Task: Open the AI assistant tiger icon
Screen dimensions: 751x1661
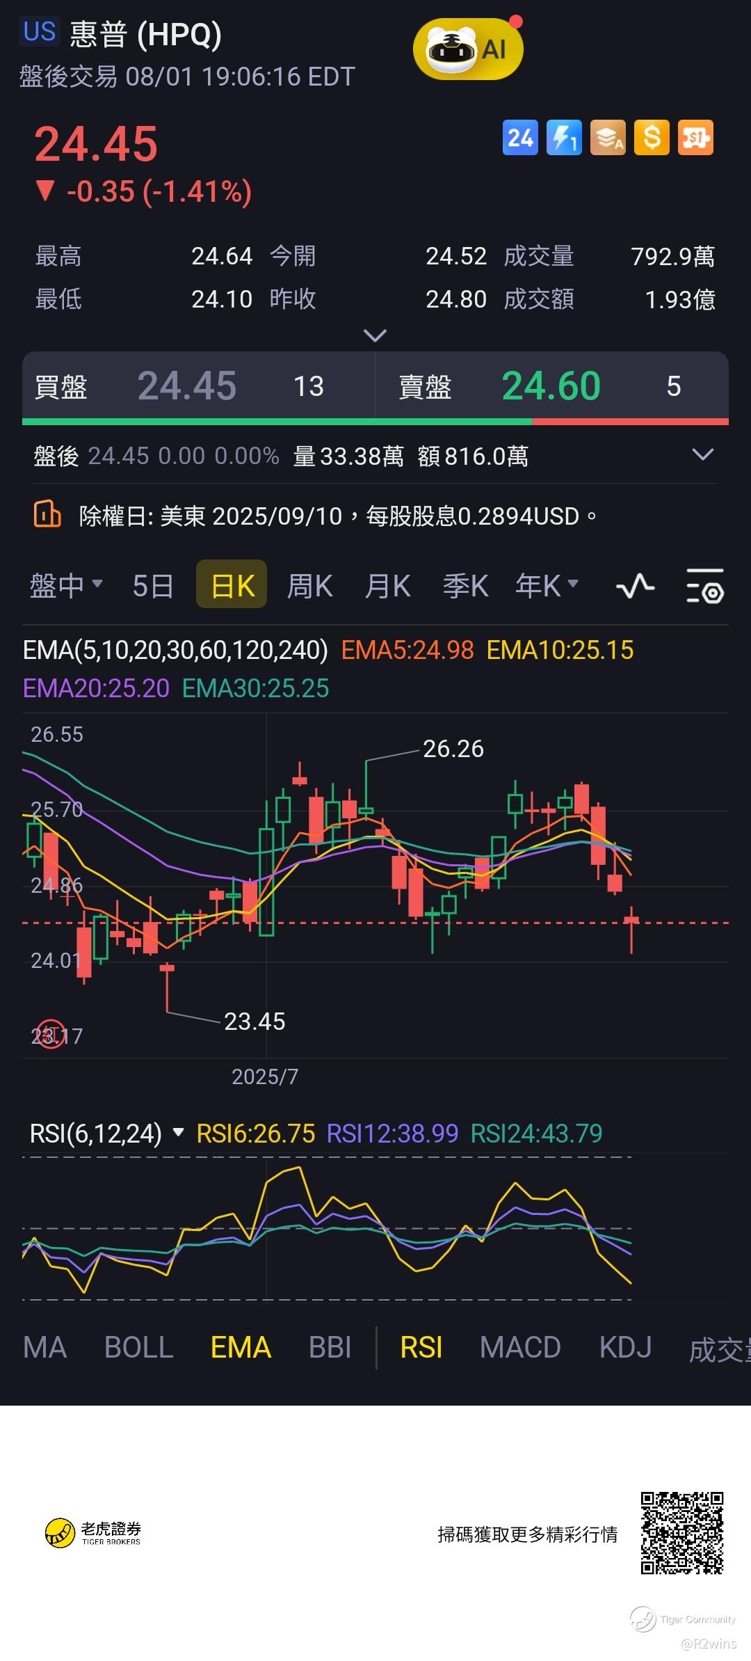Action: (468, 49)
